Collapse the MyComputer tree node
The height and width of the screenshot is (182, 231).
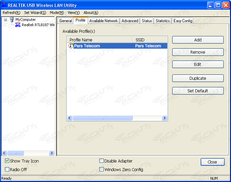[x=6, y=20]
